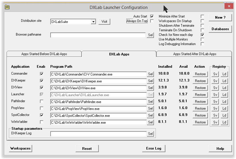Image resolution: width=236 pixels, height=159 pixels.
Task: Load PropView registry with Ld
Action: click(x=224, y=108)
